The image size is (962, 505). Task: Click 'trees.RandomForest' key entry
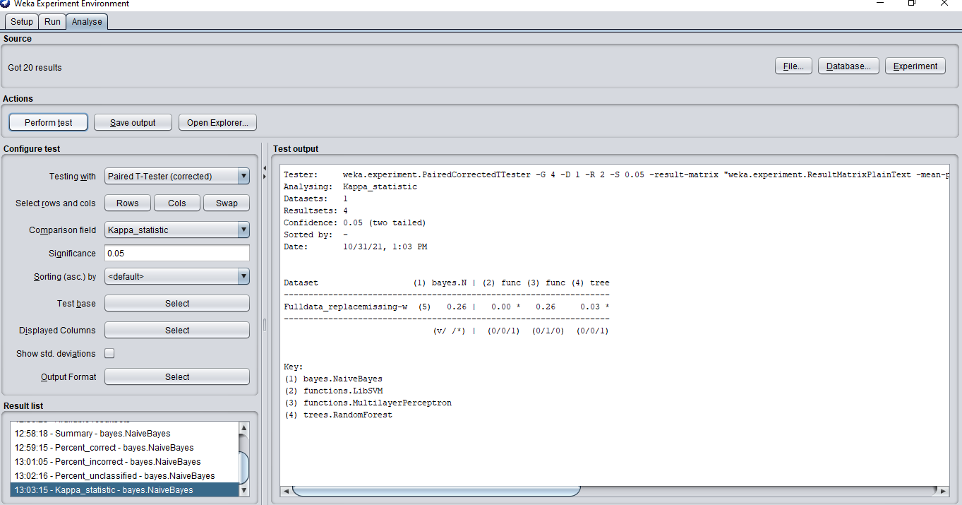point(348,415)
